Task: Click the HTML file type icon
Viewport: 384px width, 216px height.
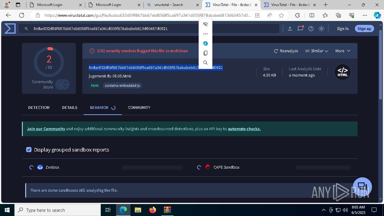Action: point(343,72)
